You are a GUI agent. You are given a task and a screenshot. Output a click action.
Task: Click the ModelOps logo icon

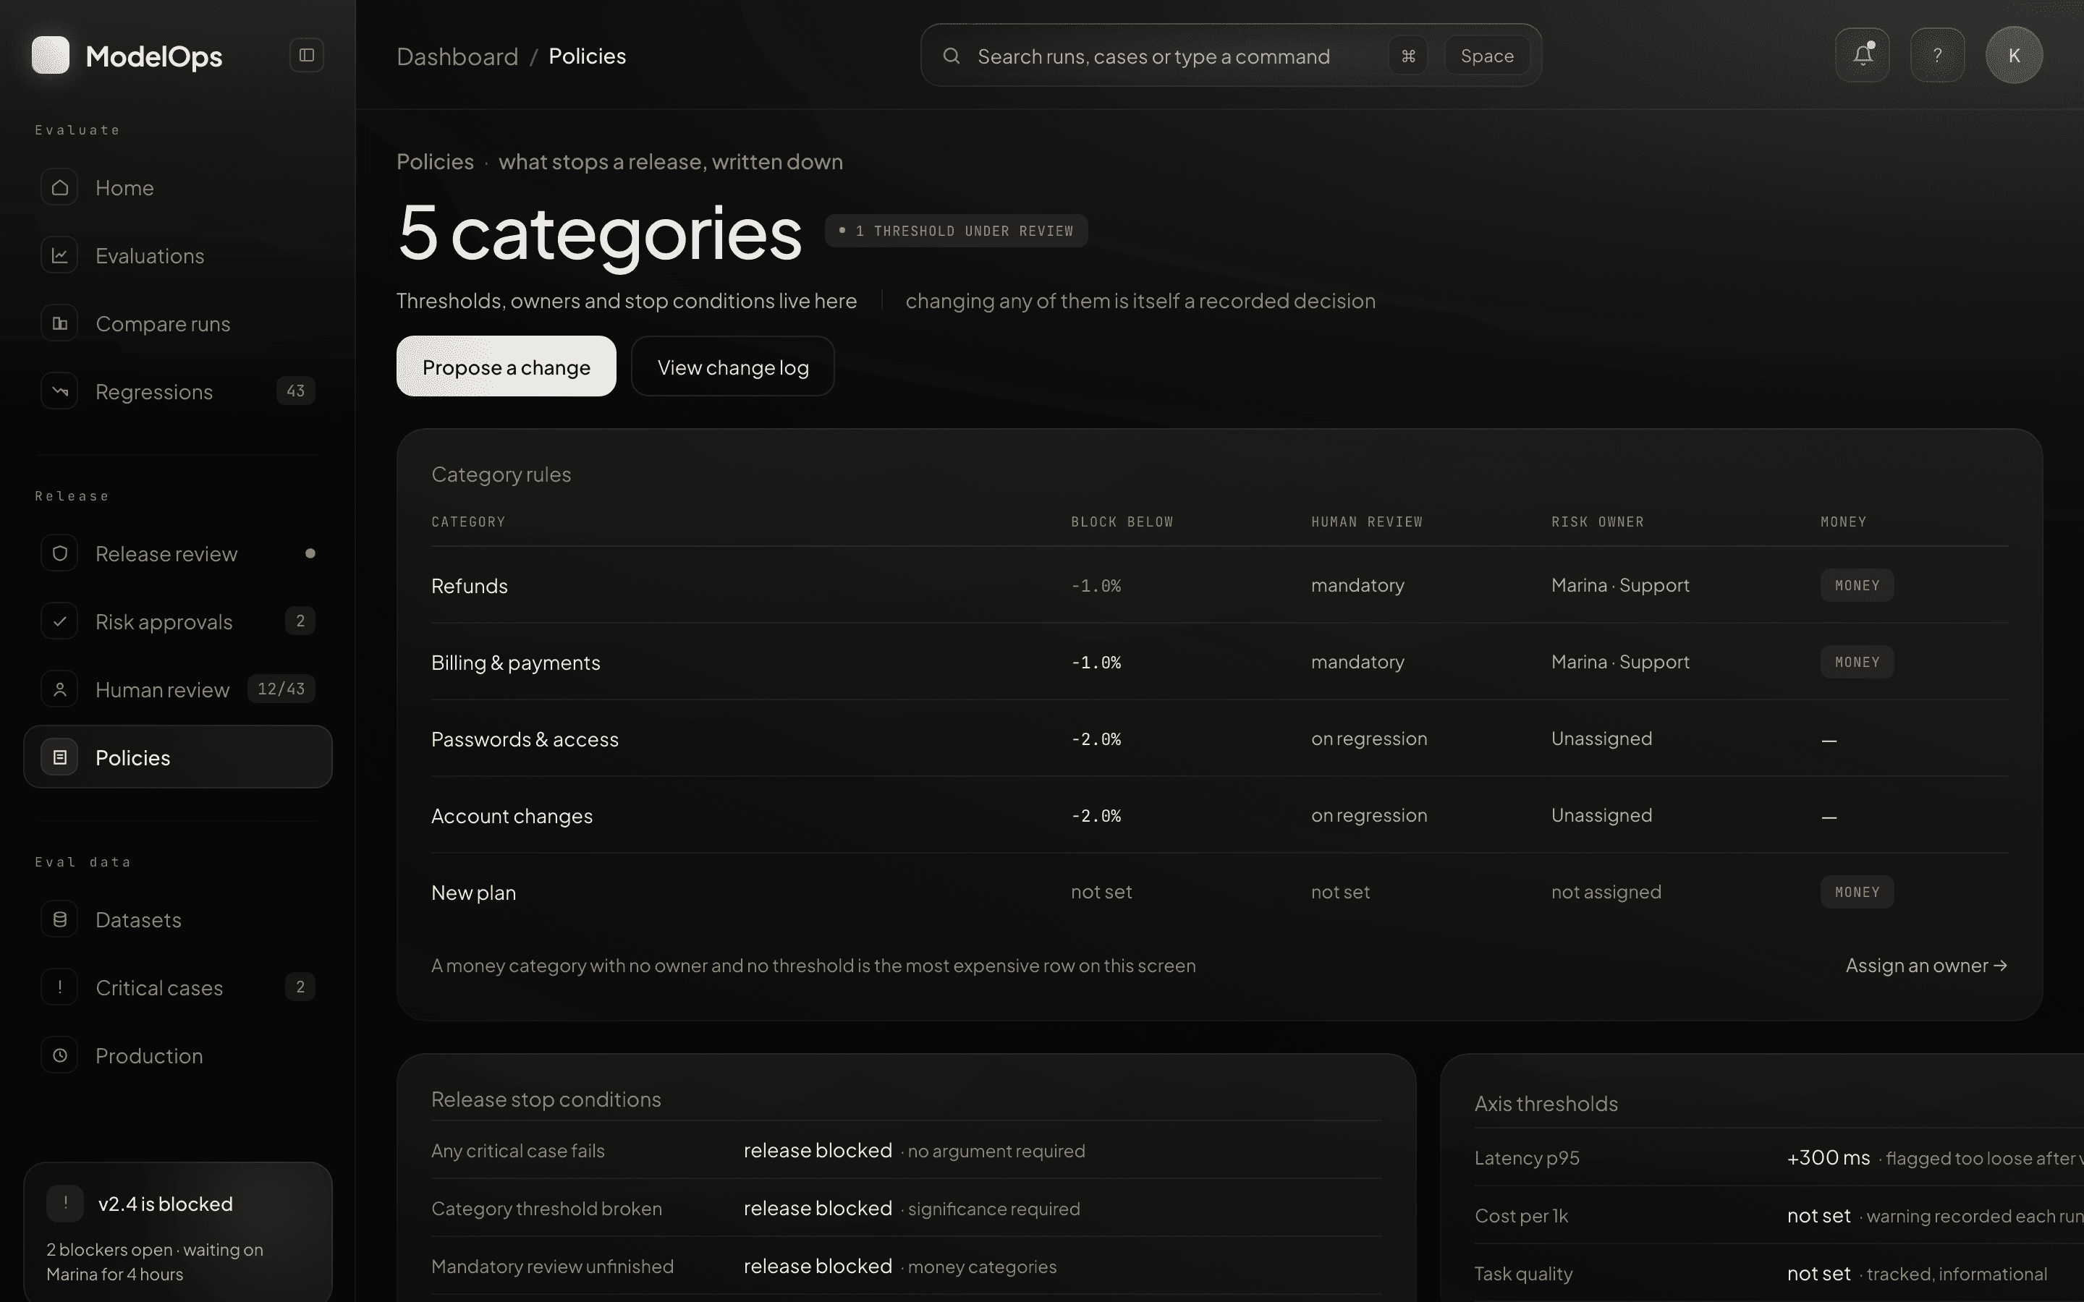click(50, 55)
